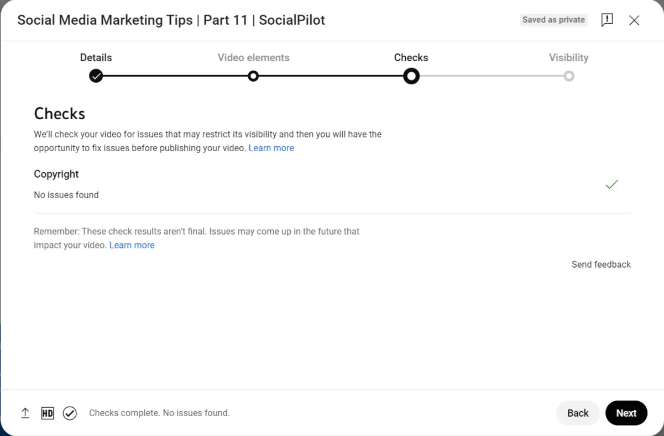Go to the Video elements step
The height and width of the screenshot is (436, 664).
tap(253, 57)
